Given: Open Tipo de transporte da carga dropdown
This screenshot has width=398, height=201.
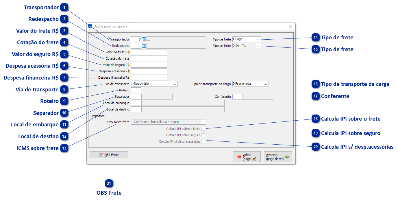Looking at the screenshot, I should (x=250, y=84).
